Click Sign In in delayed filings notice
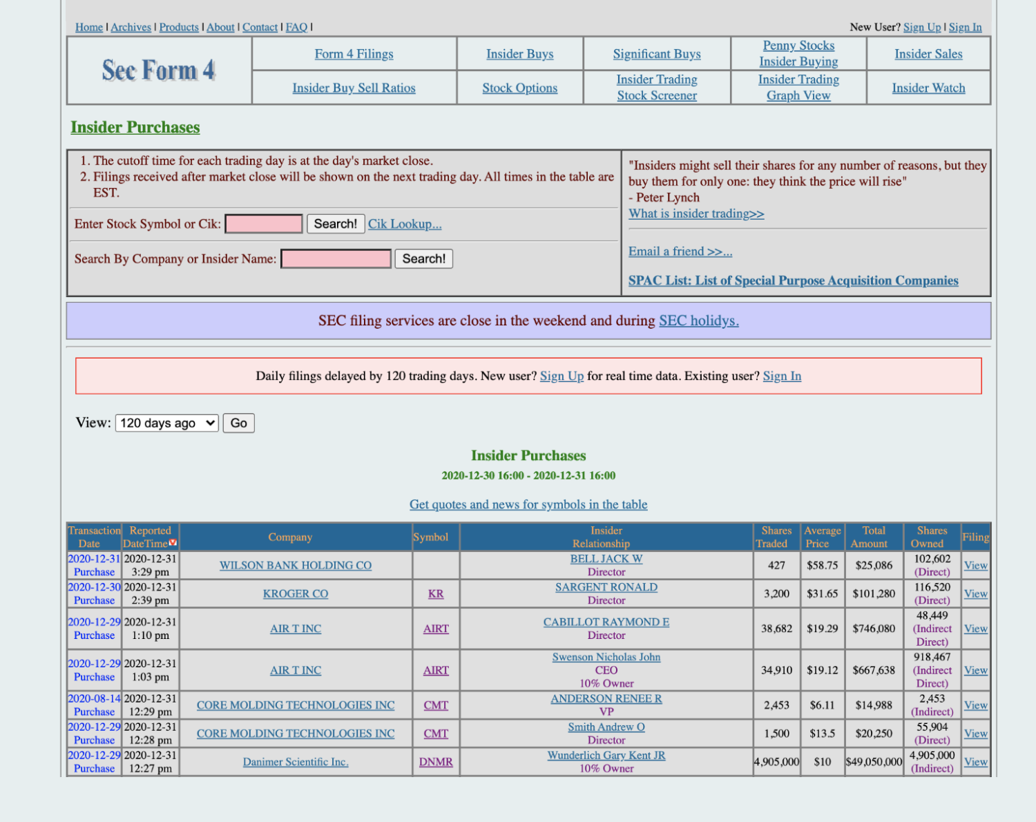This screenshot has width=1036, height=822. [782, 376]
